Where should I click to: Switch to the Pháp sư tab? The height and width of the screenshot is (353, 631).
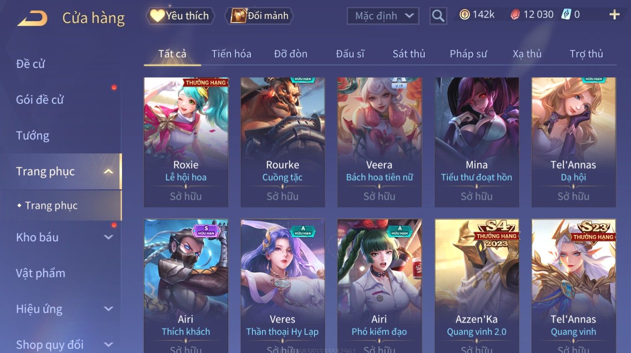[468, 54]
